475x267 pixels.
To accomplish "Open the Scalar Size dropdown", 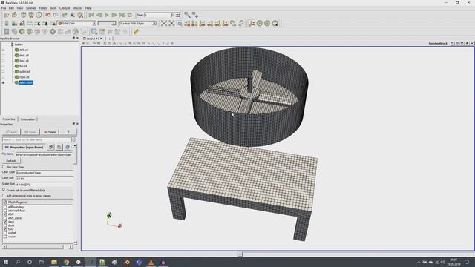I will coord(45,185).
